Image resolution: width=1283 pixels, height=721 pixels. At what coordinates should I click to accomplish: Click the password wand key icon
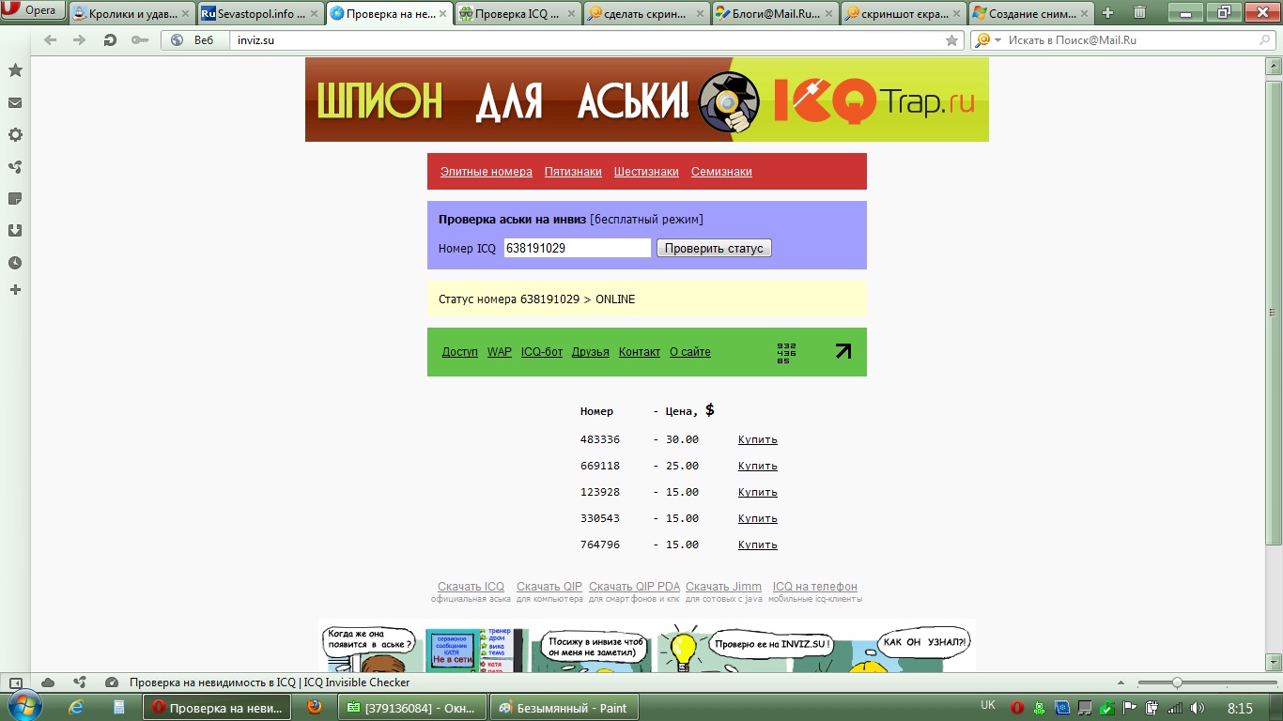140,40
